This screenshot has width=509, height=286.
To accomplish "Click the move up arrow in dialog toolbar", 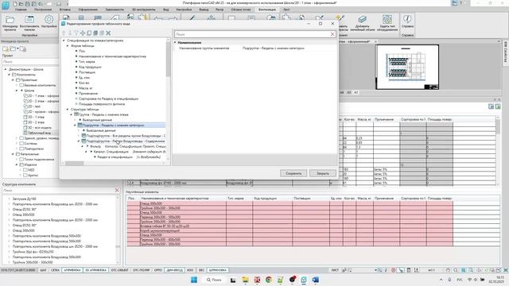I will [64, 33].
